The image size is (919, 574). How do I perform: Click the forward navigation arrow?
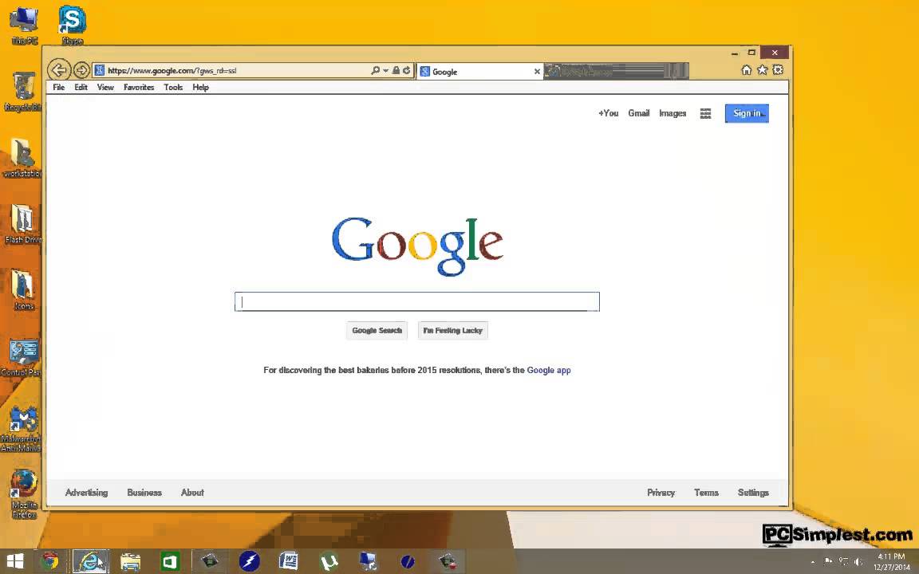pos(81,70)
